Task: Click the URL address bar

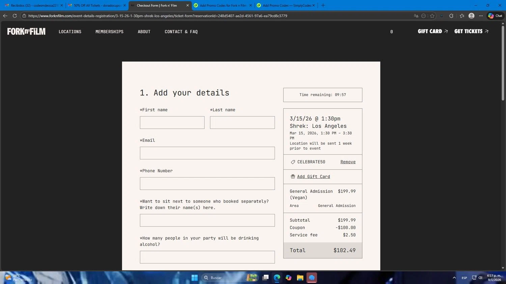Action: tap(216, 16)
